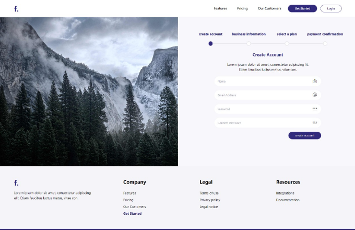Focus the Name input field
Viewport: 355px width, 230px height.
pyautogui.click(x=268, y=81)
